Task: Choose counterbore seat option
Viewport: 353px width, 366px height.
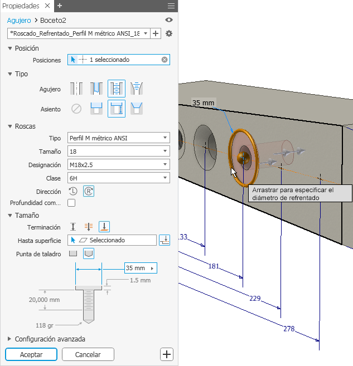Action: (96, 109)
